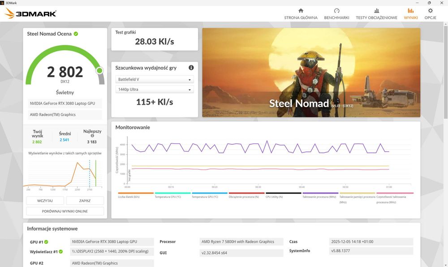Open the Opcje gear icon
Viewport: 448px width, 267px height.
(430, 11)
